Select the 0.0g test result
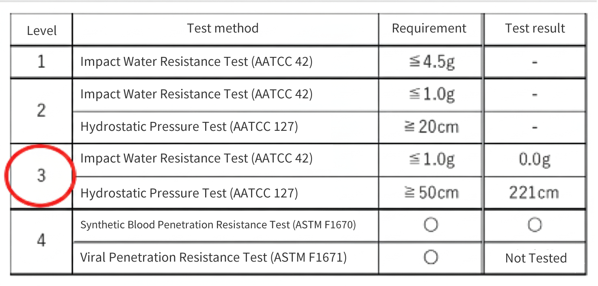 [535, 160]
